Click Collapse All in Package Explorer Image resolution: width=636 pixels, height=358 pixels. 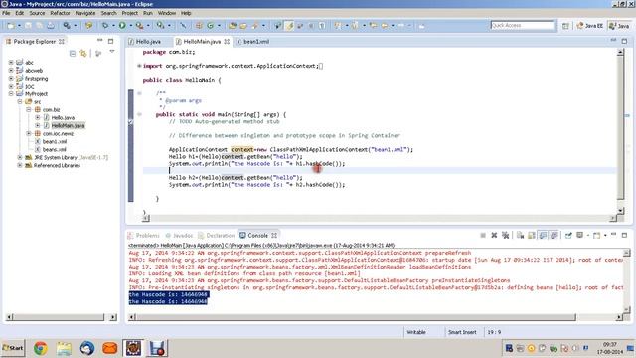(73, 53)
